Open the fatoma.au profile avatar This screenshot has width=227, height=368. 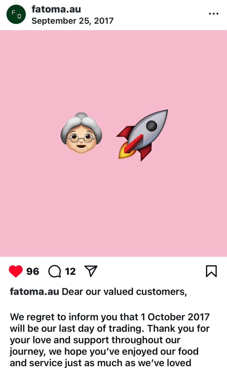tap(16, 14)
